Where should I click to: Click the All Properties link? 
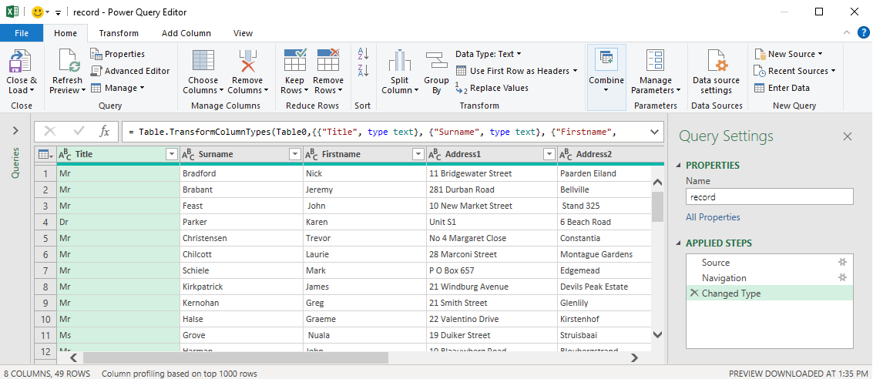pyautogui.click(x=713, y=217)
